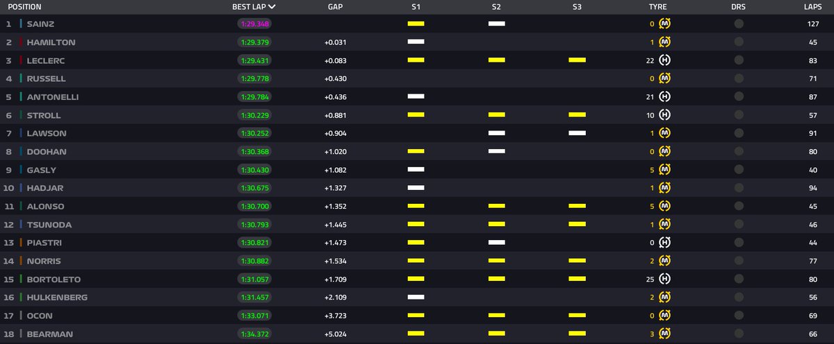The width and height of the screenshot is (834, 344).
Task: Click the medium tyre icon in Hadjar's row
Action: coord(664,188)
